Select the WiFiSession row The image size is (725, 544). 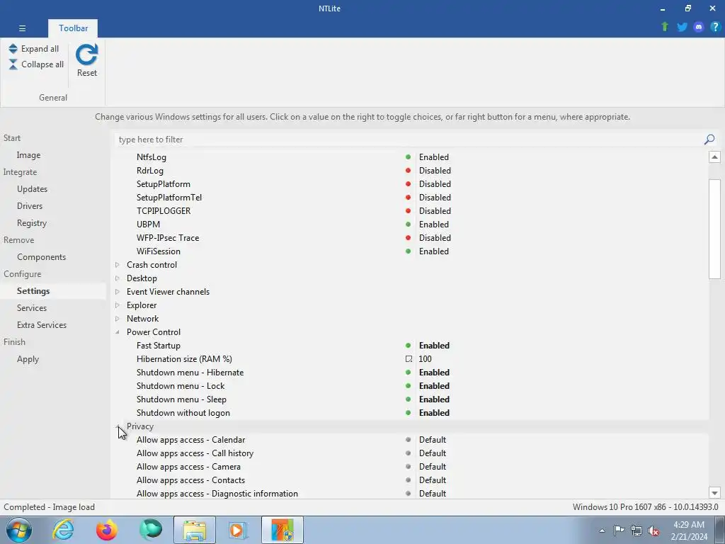click(409, 251)
